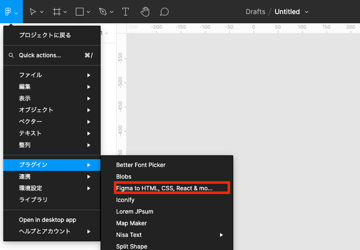The image size is (360, 250).
Task: Expand Pen tool options chevron
Action: (x=112, y=12)
